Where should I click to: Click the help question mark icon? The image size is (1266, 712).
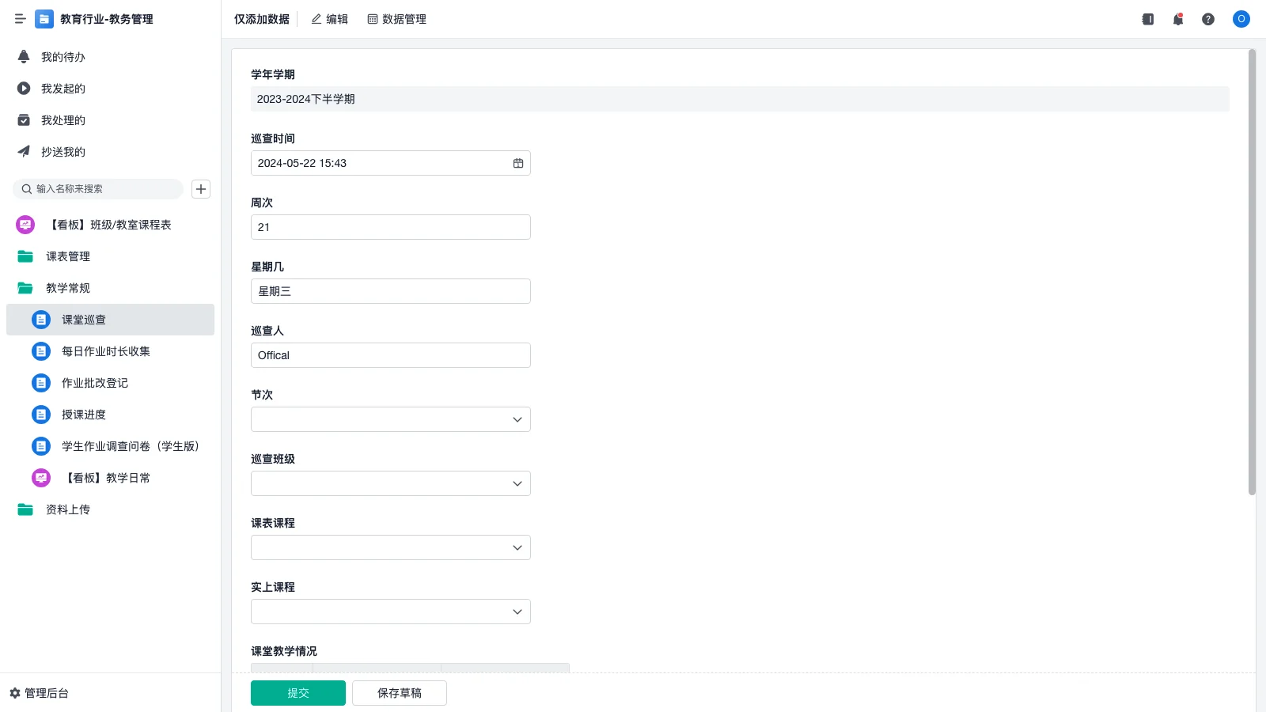tap(1208, 19)
